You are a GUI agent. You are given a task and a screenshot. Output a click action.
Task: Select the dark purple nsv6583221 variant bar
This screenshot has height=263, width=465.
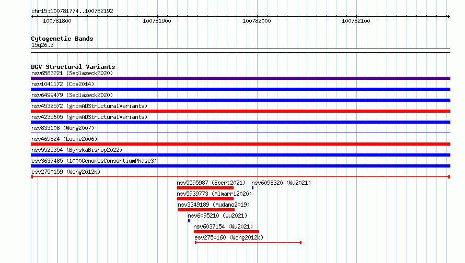240,78
